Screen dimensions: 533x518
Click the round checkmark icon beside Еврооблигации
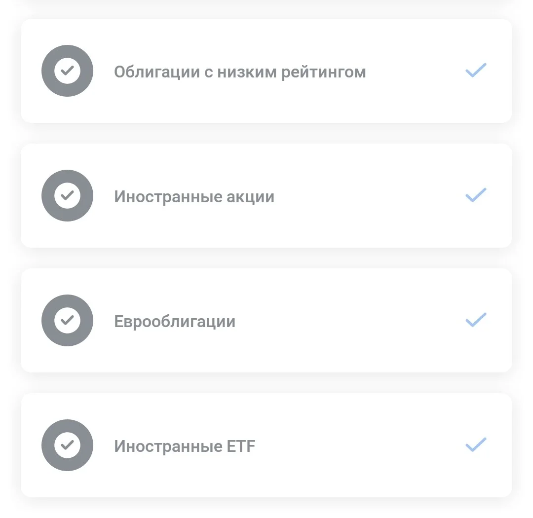(67, 320)
